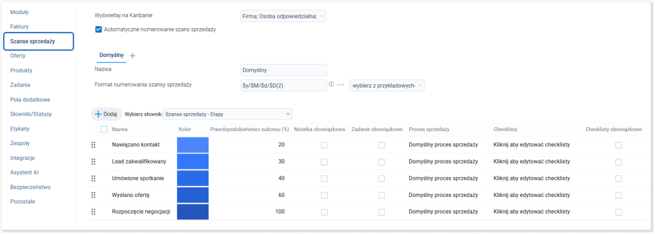Grab the drag handle for Nawiązano kontakt row
655x234 pixels.
click(93, 144)
